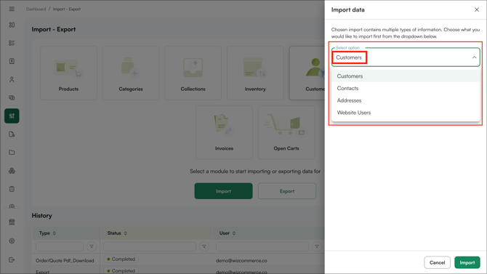Select the highlighted Import-Export sidebar icon
The width and height of the screenshot is (487, 274).
pos(12,116)
